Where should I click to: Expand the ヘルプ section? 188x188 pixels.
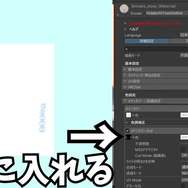[x=125, y=29]
